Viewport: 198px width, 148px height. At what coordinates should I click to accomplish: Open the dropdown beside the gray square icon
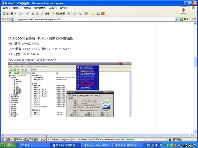[90, 14]
